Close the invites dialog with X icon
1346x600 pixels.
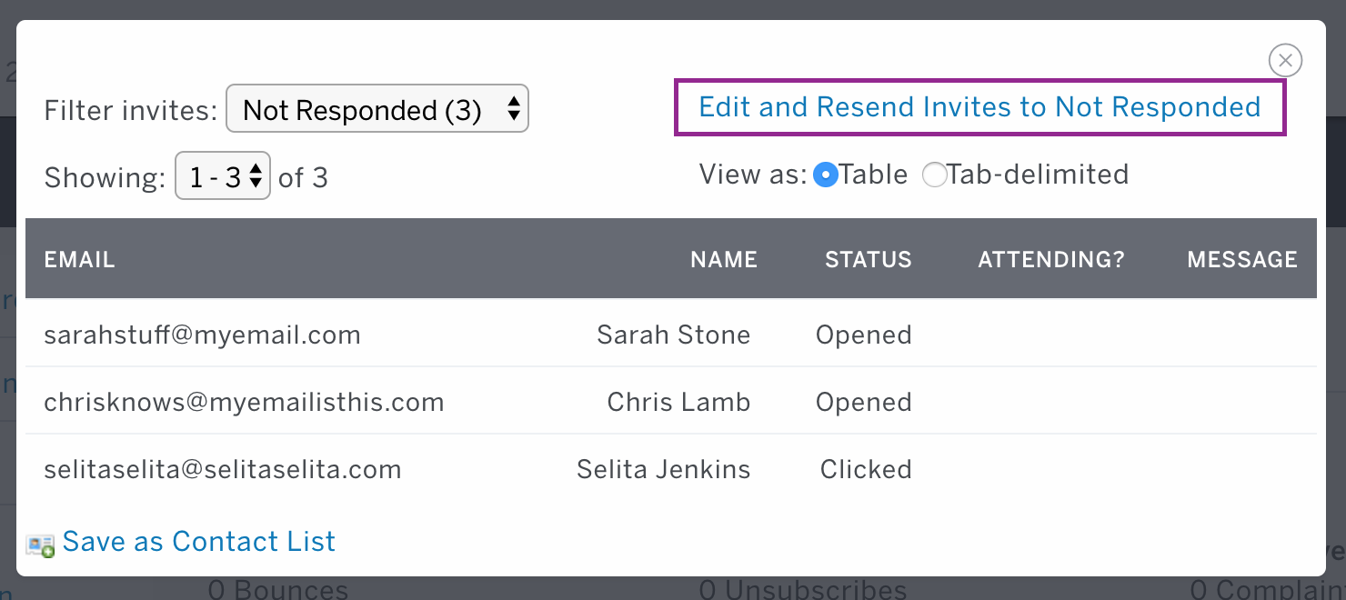point(1285,61)
